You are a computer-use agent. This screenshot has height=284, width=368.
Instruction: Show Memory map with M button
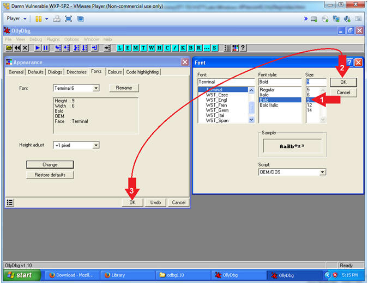(x=136, y=48)
